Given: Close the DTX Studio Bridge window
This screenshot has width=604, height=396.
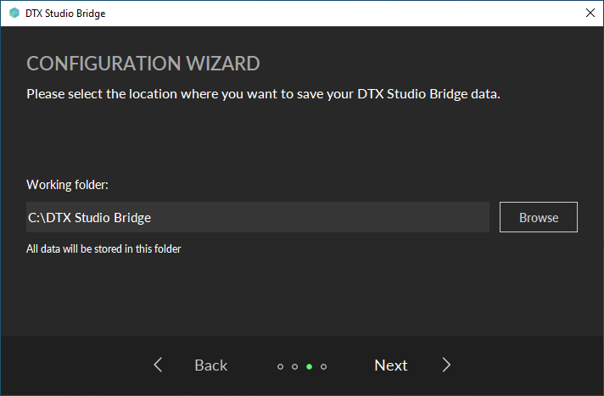Looking at the screenshot, I should [x=590, y=14].
